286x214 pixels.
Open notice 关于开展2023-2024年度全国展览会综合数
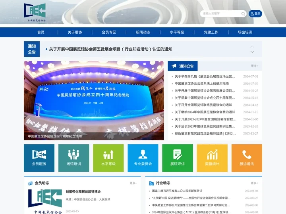tap(205, 119)
